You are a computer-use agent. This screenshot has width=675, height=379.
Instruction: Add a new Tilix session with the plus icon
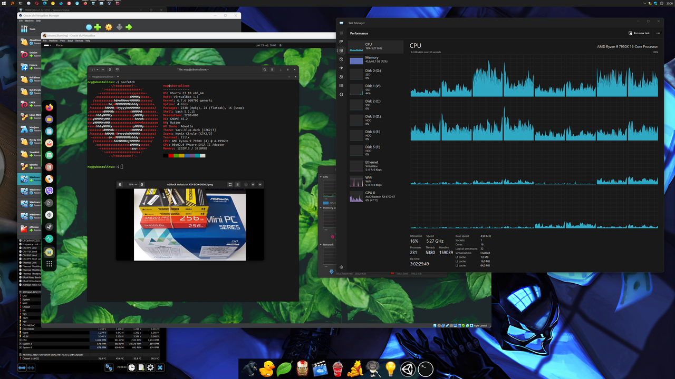pyautogui.click(x=103, y=69)
